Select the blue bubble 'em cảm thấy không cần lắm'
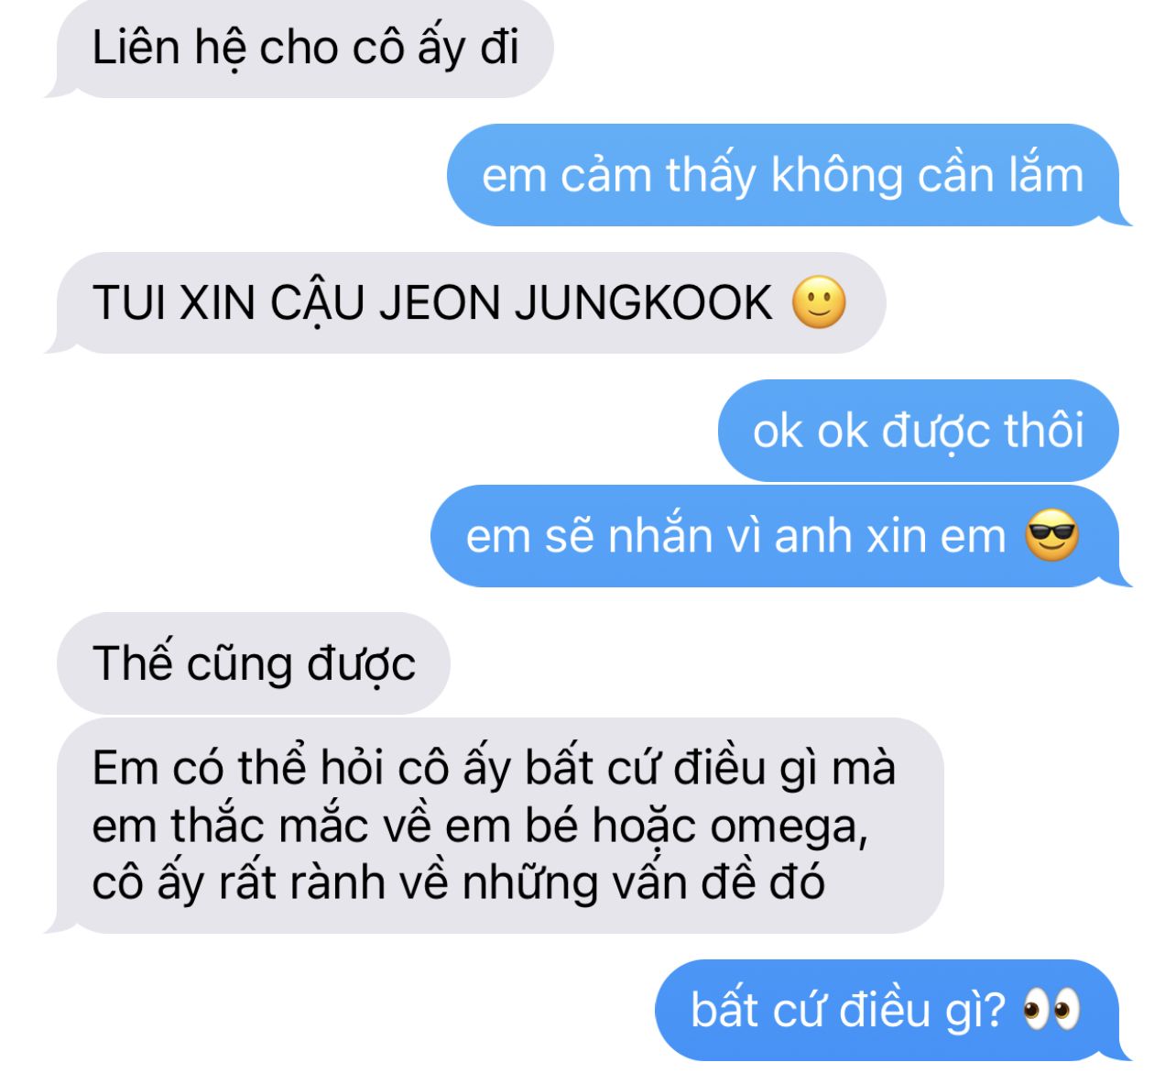Screen dimensions: 1176x1073 point(789,175)
